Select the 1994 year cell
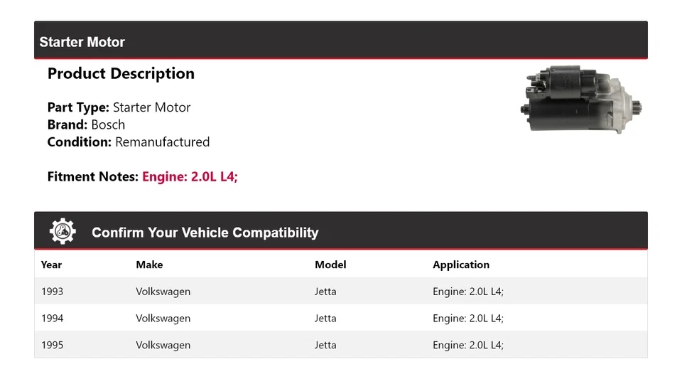 (x=52, y=319)
